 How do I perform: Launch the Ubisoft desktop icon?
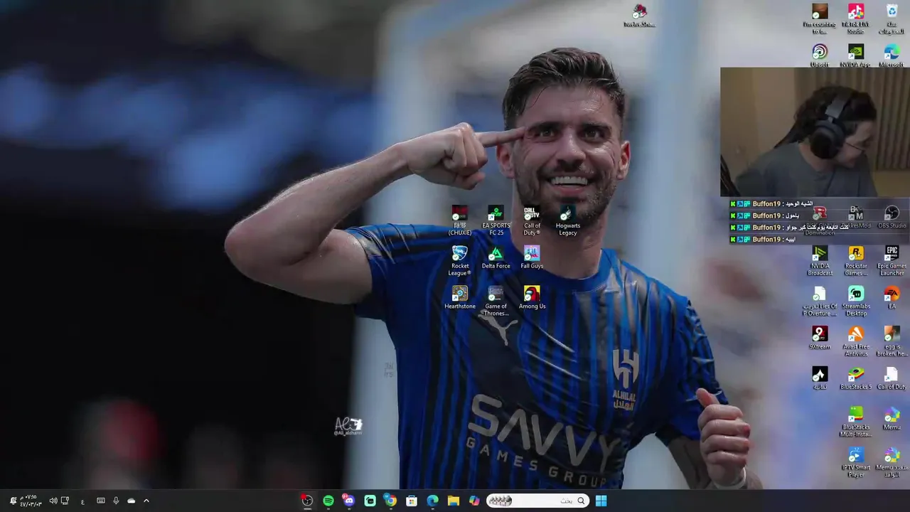click(x=820, y=56)
